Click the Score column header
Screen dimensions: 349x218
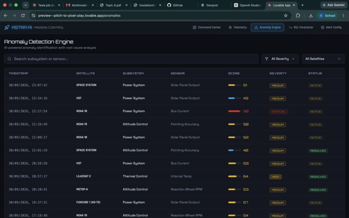tap(234, 73)
